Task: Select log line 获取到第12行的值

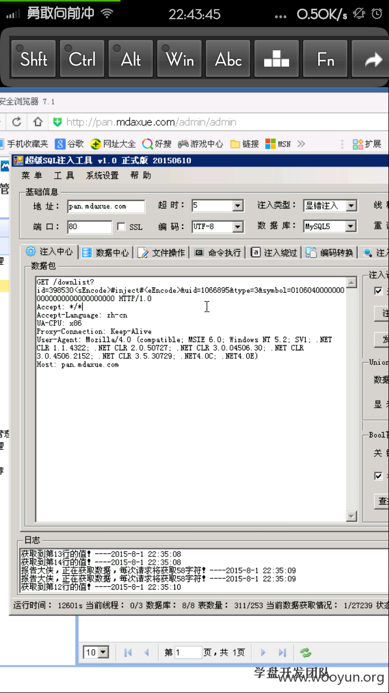Action: [100, 587]
